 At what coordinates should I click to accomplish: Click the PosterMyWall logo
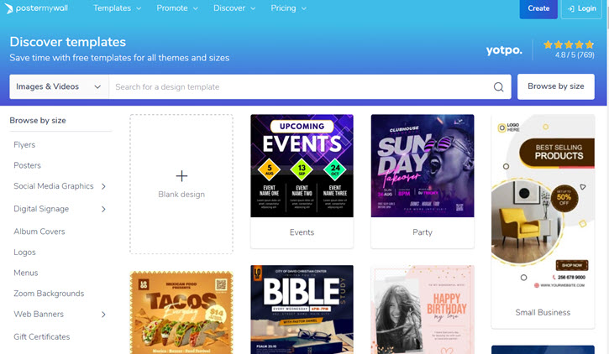pos(36,8)
